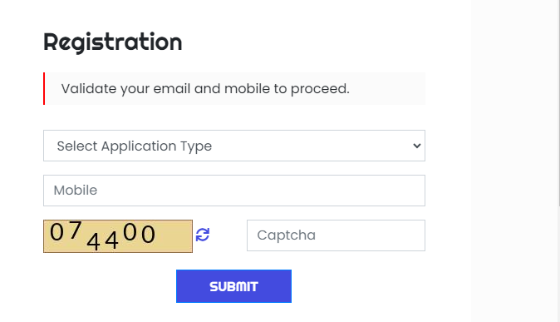
Task: Click the last digit 0 in captcha
Action: pos(148,235)
